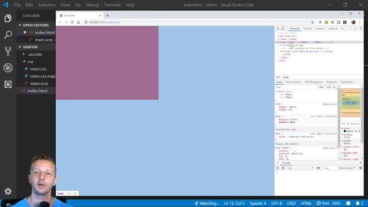
Task: Close the console drawer
Action: [361, 163]
